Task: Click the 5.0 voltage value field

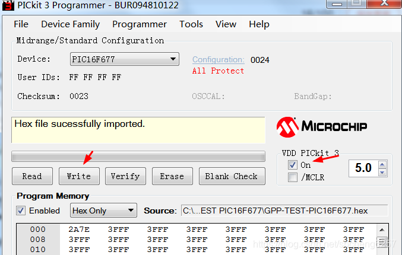Action: pos(363,168)
